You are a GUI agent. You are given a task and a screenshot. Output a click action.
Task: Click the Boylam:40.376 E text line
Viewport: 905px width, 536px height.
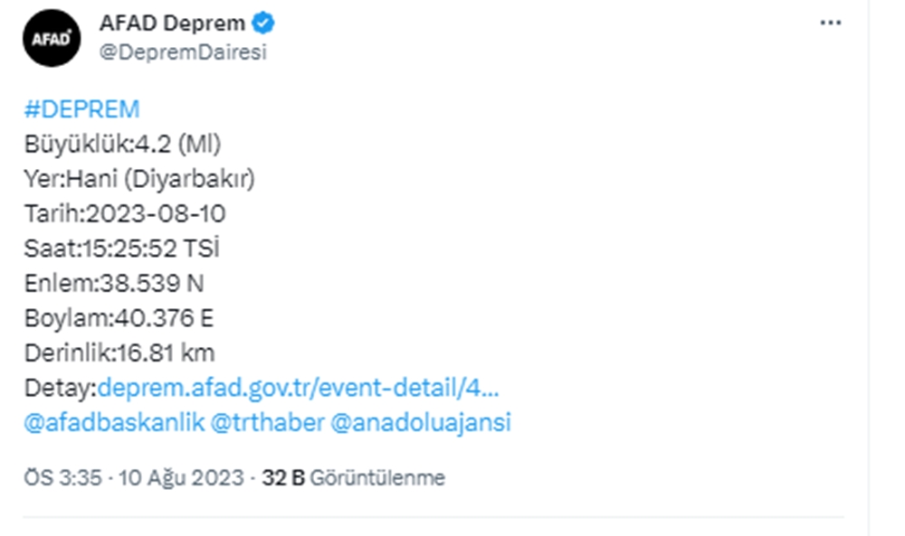(119, 318)
